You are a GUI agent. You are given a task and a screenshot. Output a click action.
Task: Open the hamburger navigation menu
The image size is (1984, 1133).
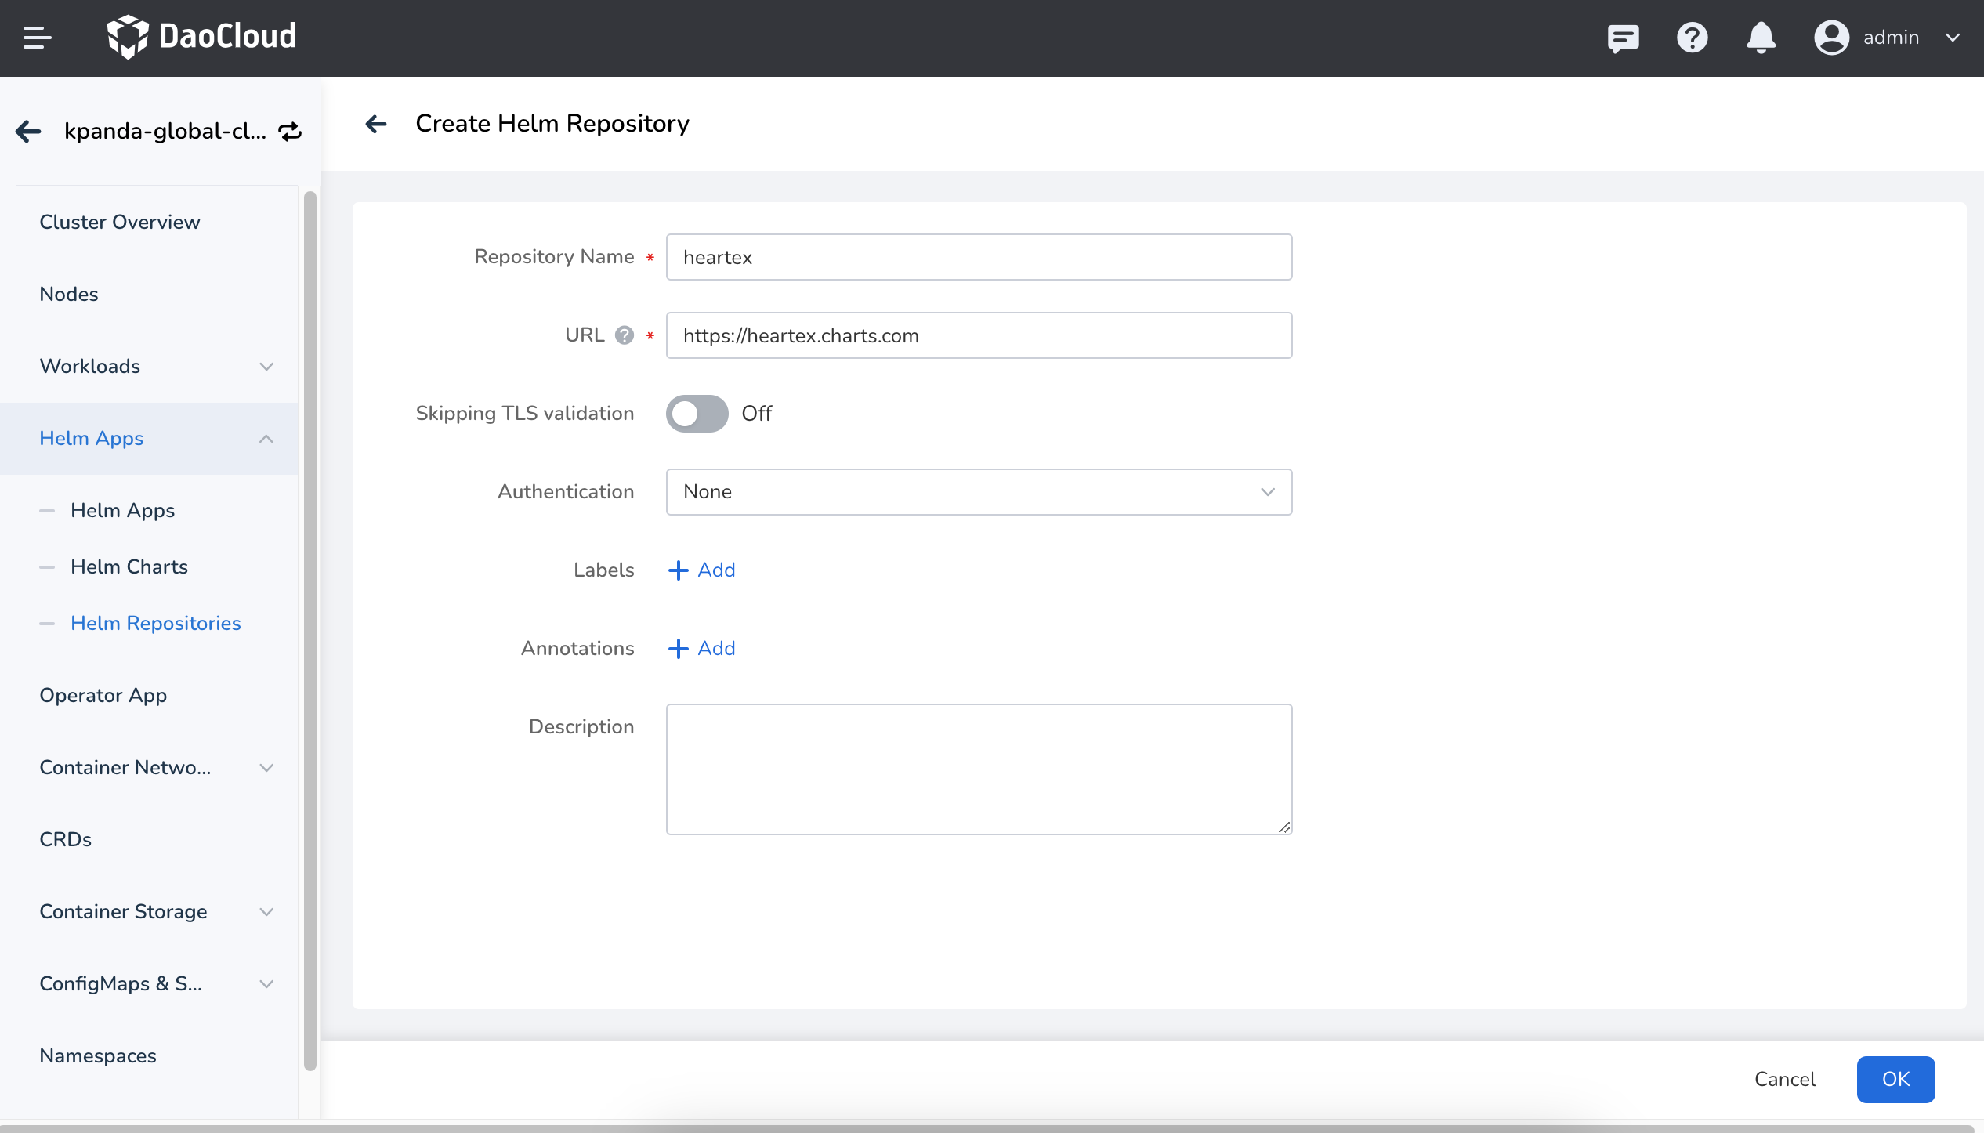tap(36, 38)
